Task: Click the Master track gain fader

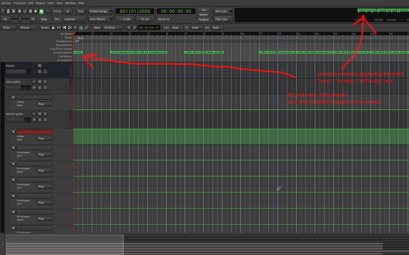Action: click(x=18, y=72)
